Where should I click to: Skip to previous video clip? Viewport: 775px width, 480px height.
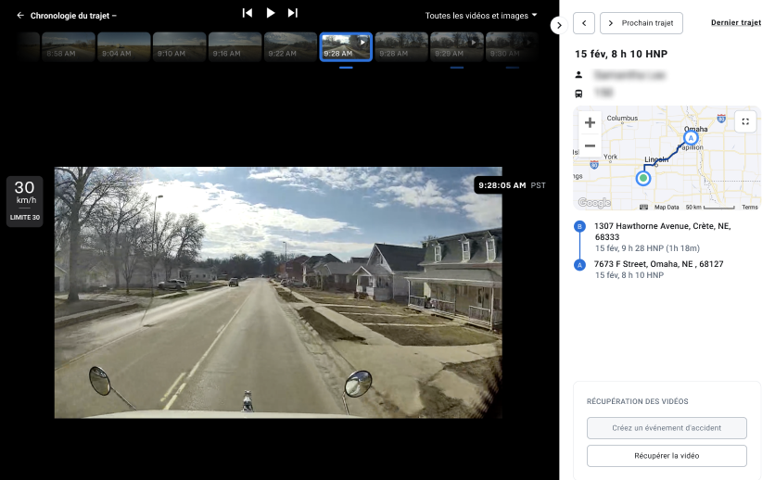coord(248,13)
